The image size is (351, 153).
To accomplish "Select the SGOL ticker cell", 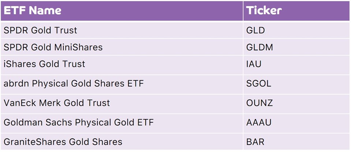I will (x=296, y=84).
